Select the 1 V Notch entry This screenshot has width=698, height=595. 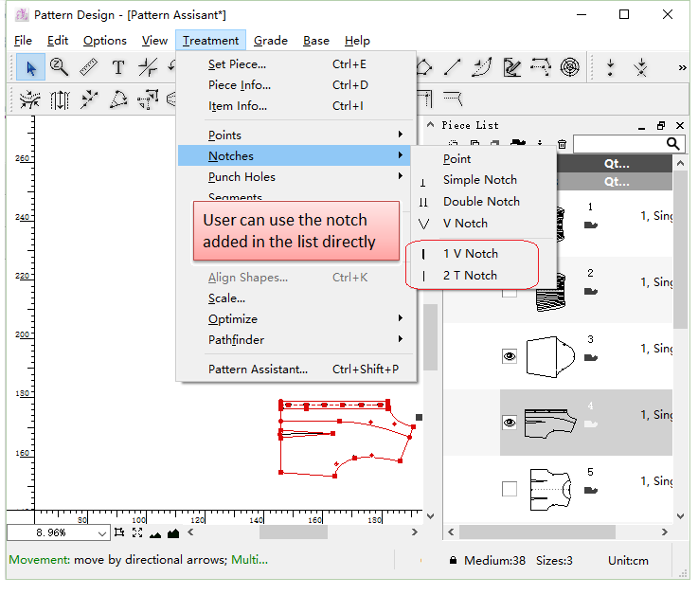point(470,254)
